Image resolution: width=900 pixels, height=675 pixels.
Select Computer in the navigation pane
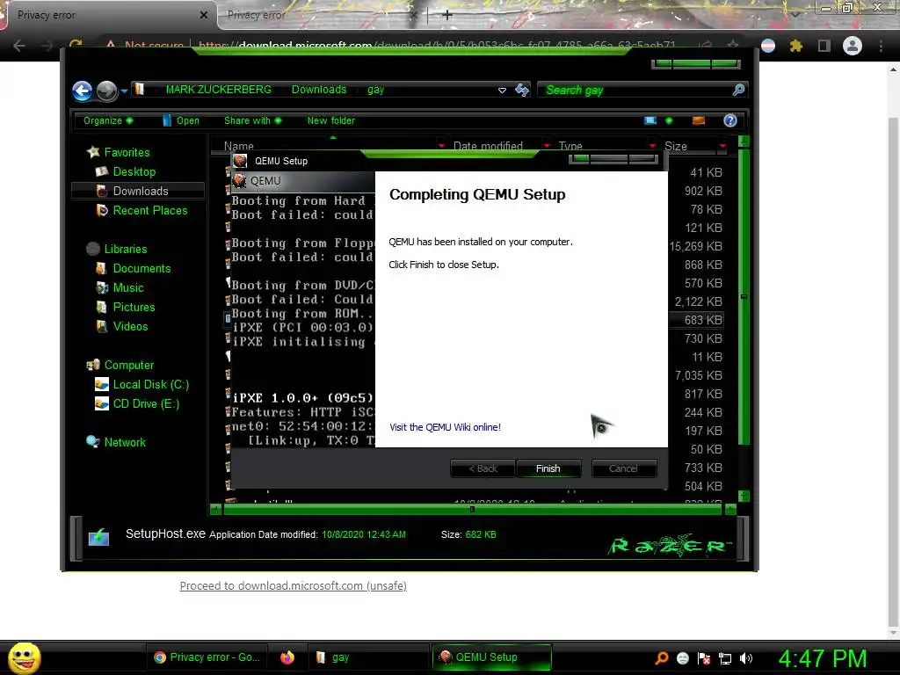tap(128, 365)
